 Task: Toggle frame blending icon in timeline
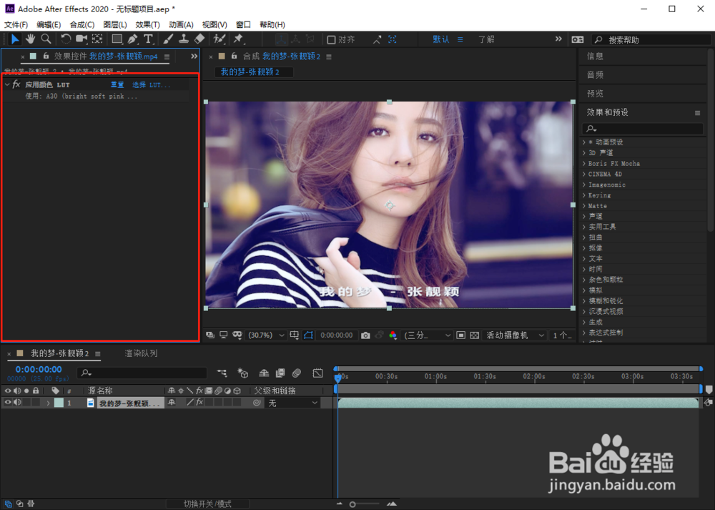(280, 373)
